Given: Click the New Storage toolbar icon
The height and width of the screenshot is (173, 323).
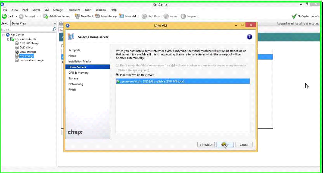Looking at the screenshot, I should click(97, 16).
